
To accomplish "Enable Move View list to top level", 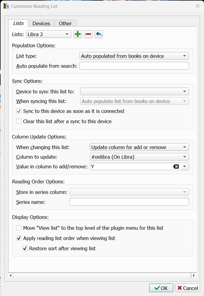I will (19, 228).
